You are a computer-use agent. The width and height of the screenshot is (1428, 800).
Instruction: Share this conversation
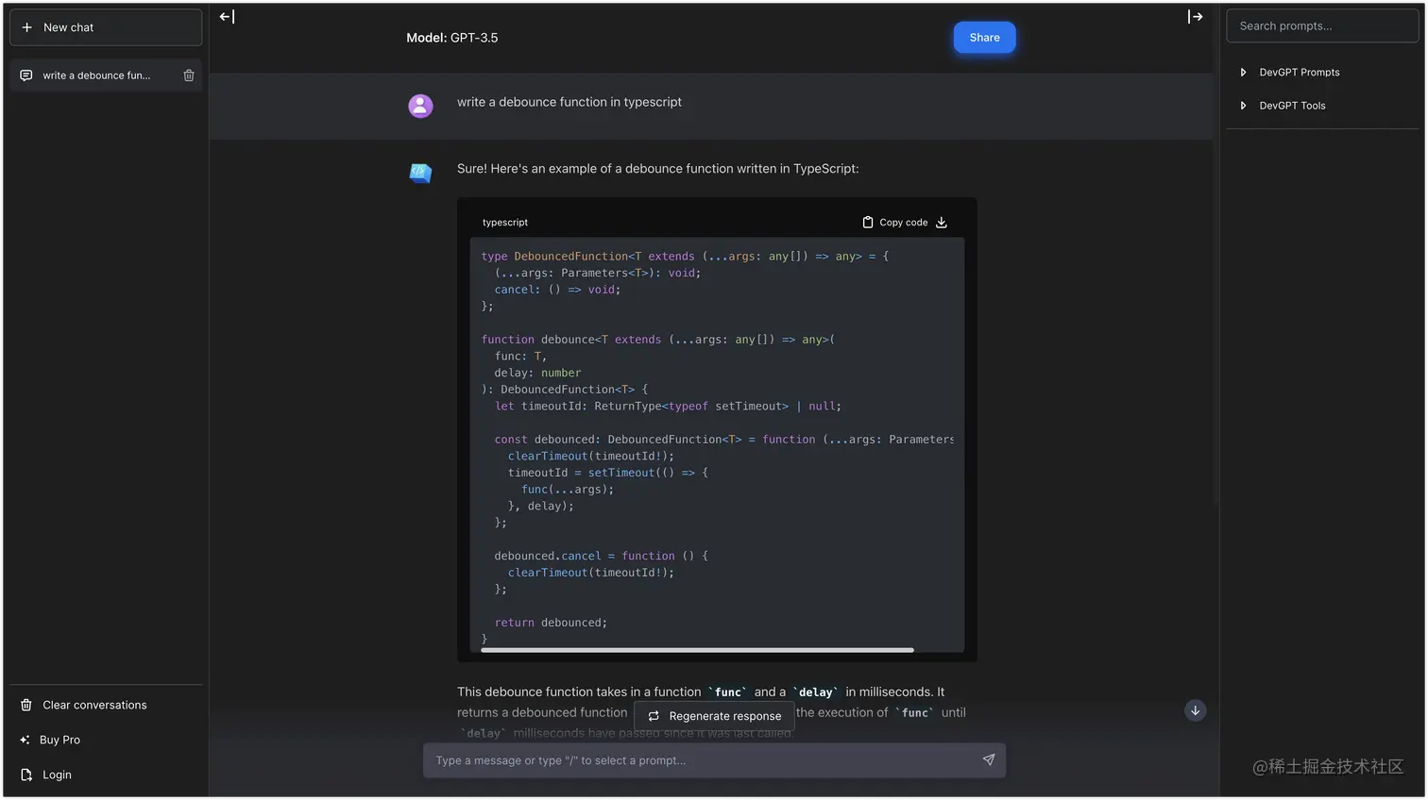coord(984,38)
